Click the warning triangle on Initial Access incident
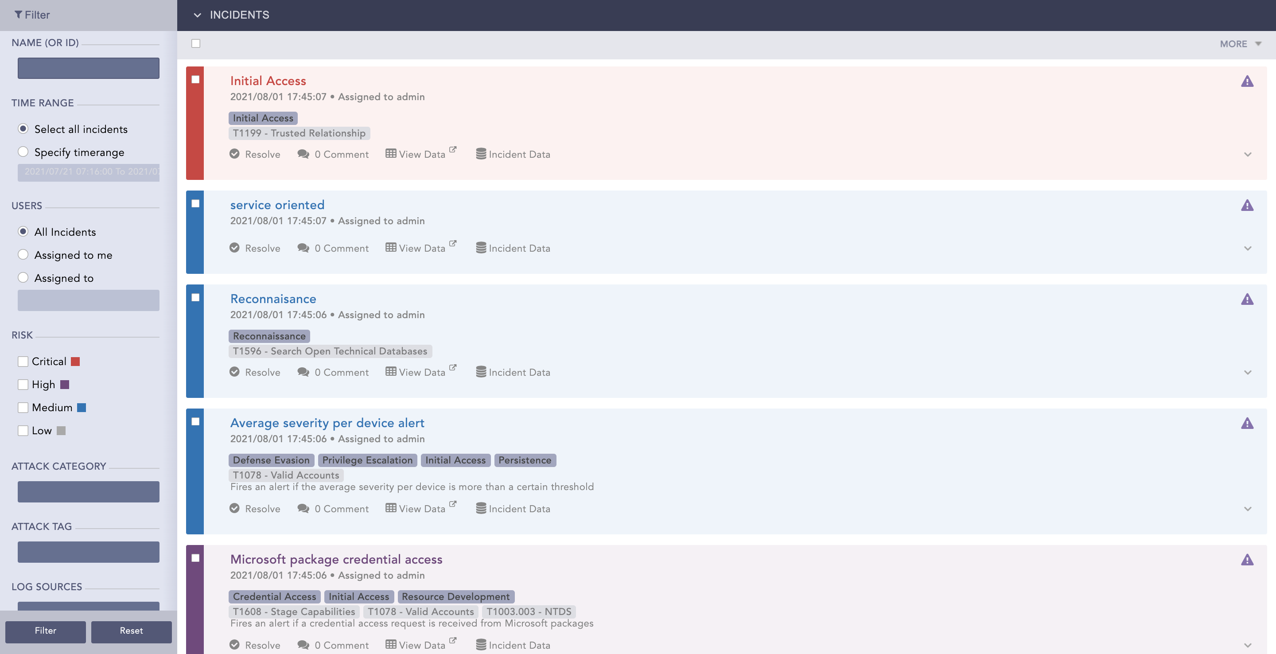 tap(1247, 81)
